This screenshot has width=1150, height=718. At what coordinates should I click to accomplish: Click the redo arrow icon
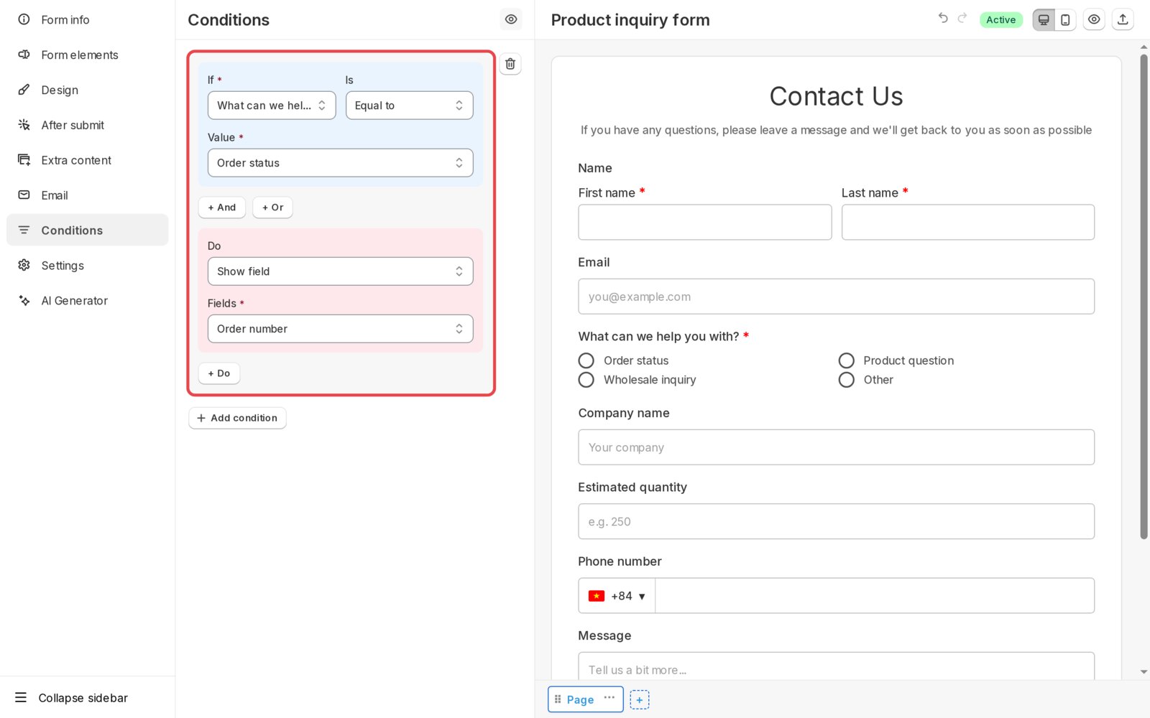[x=962, y=18]
